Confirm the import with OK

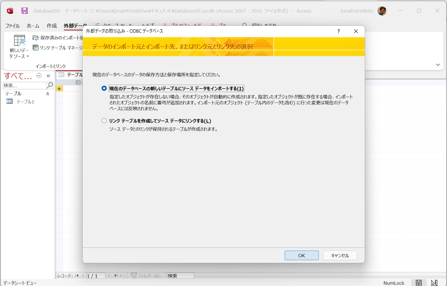click(x=301, y=255)
